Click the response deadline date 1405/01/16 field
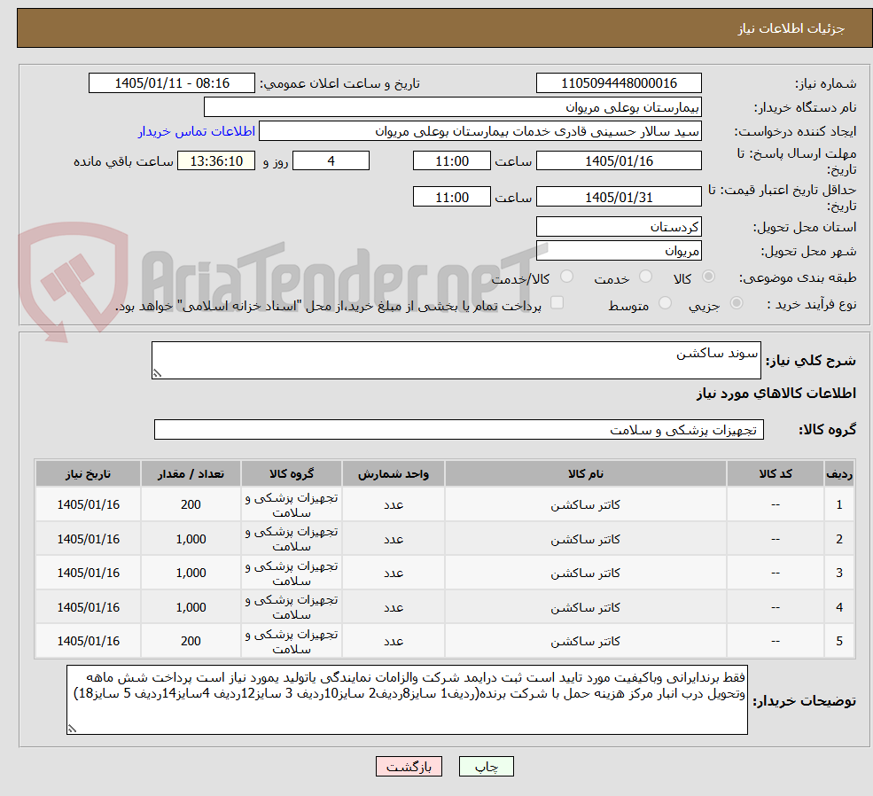Image resolution: width=873 pixels, height=796 pixels. coord(619,160)
